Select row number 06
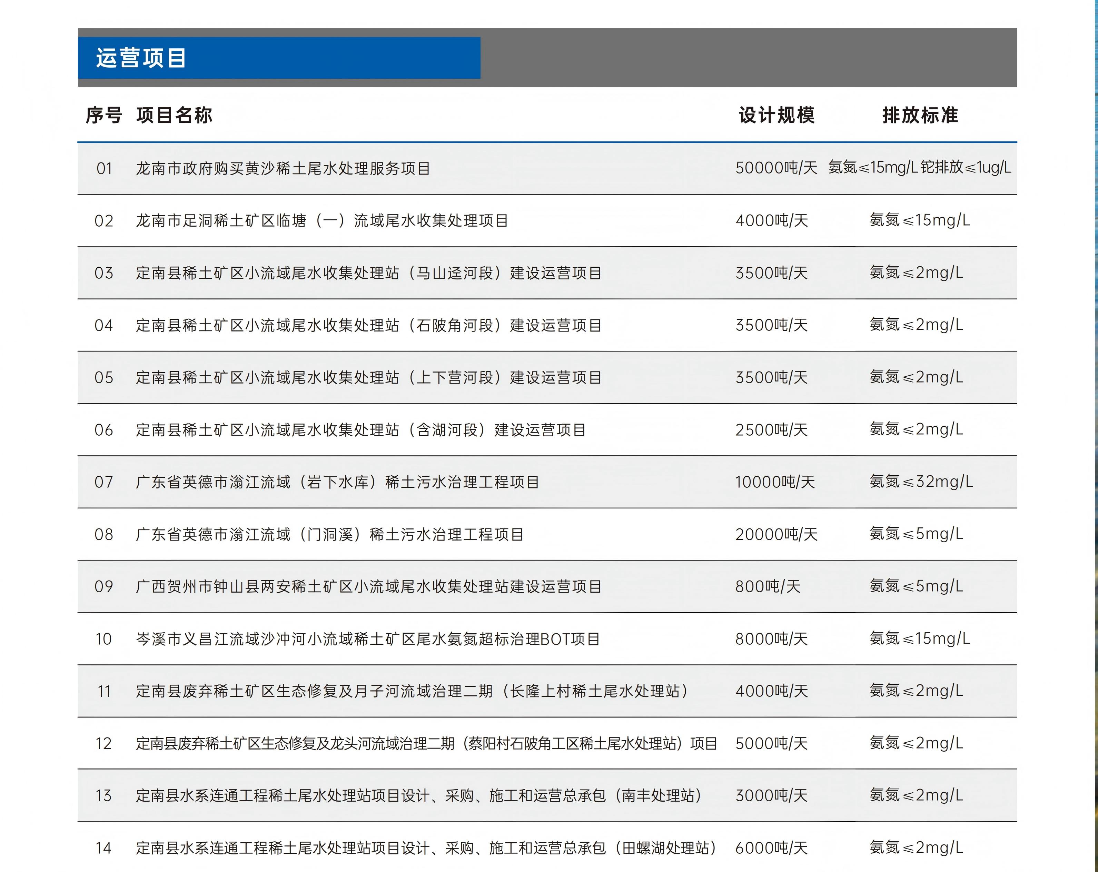Image resolution: width=1098 pixels, height=872 pixels. (x=104, y=430)
